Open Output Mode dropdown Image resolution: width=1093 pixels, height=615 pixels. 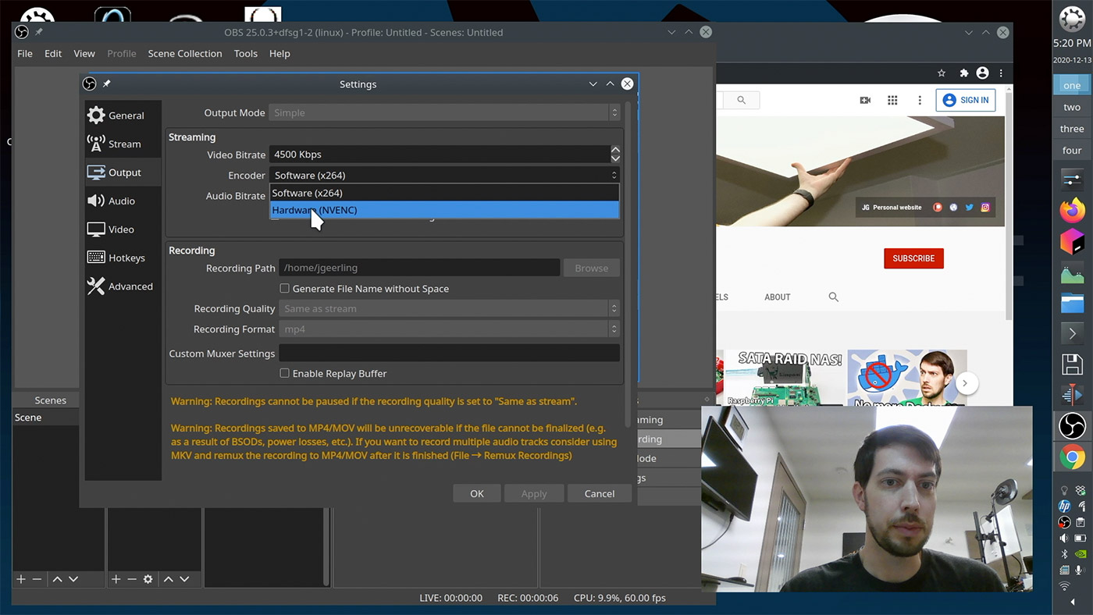pyautogui.click(x=444, y=112)
